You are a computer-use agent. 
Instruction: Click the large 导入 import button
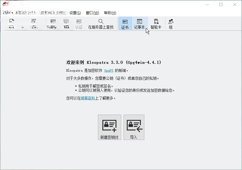click(134, 127)
